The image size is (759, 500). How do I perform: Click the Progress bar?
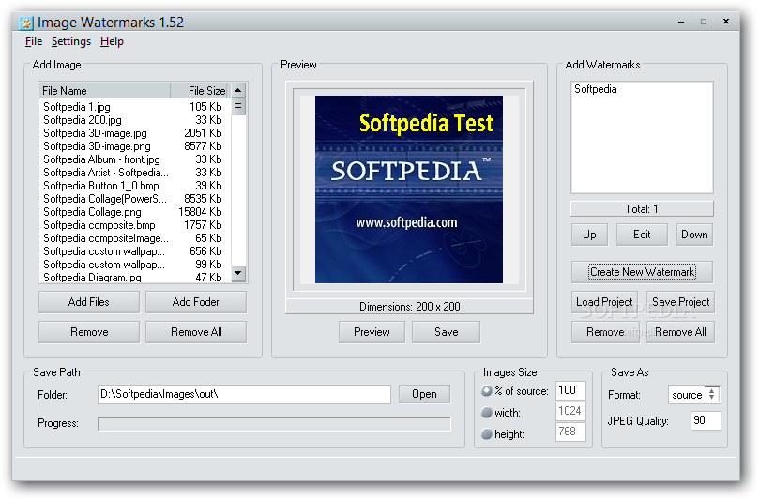[274, 423]
